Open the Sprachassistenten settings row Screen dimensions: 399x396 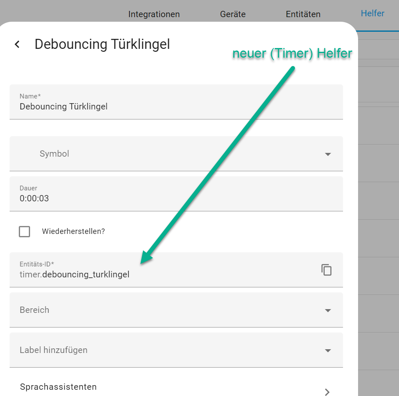[x=176, y=386]
